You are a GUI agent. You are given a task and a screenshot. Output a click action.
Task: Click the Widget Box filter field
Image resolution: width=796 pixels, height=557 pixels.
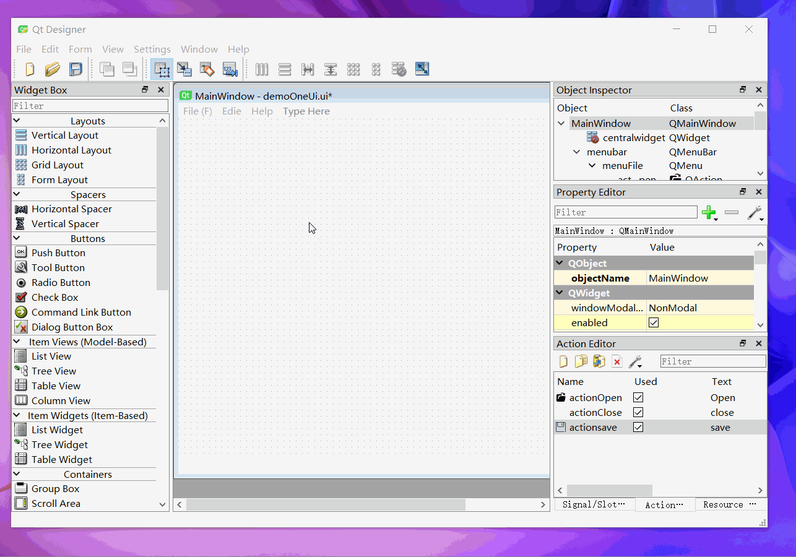90,106
